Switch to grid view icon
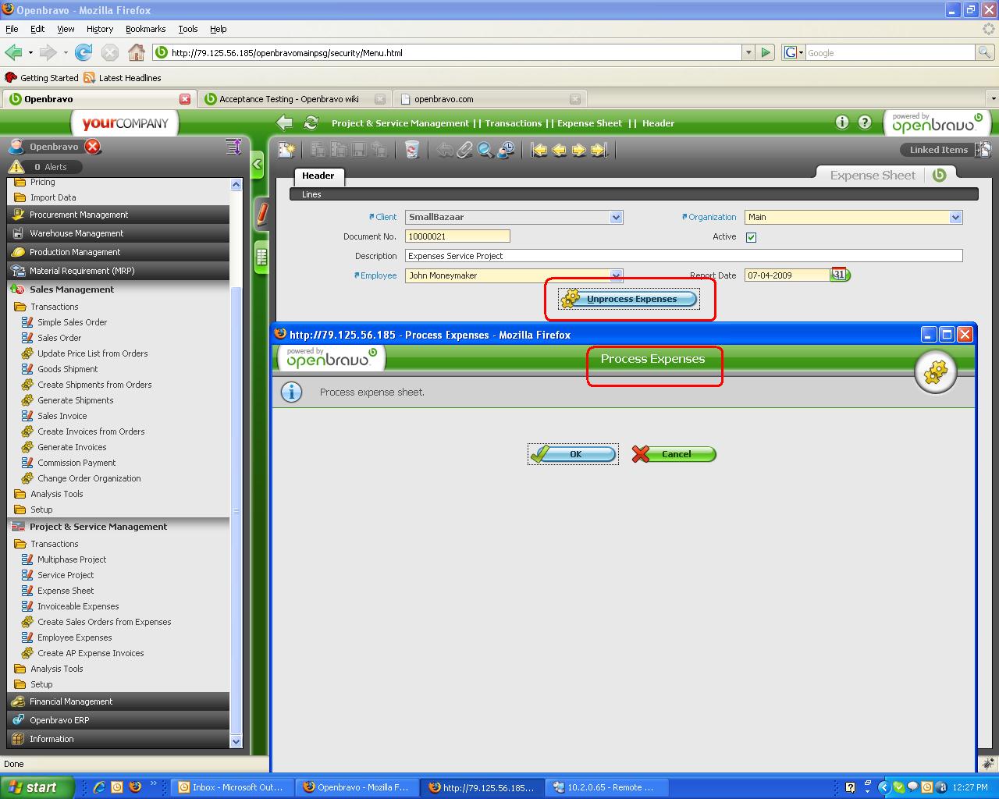This screenshot has width=999, height=799. [x=261, y=256]
